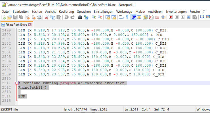Viewport: 210px width, 113px height.
Task: Create a new file with the New icon
Action: click(3, 17)
